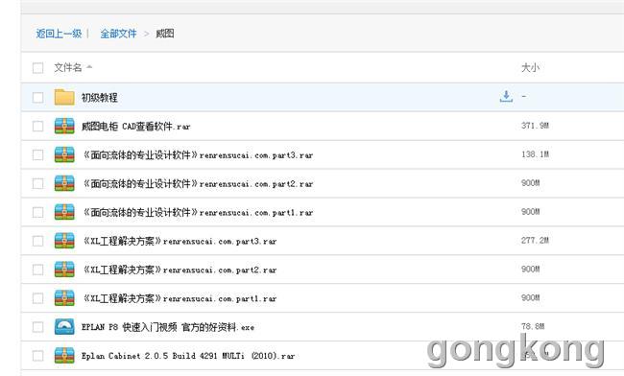Open EPLAN P8 快速入门视频 官方的好资料.exe

(x=168, y=327)
